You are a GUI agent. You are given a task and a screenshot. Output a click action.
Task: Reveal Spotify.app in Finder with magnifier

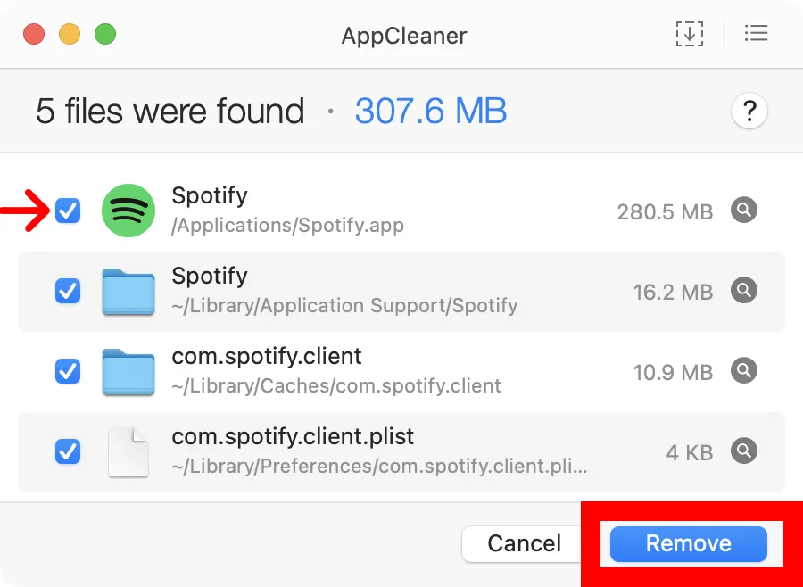744,211
